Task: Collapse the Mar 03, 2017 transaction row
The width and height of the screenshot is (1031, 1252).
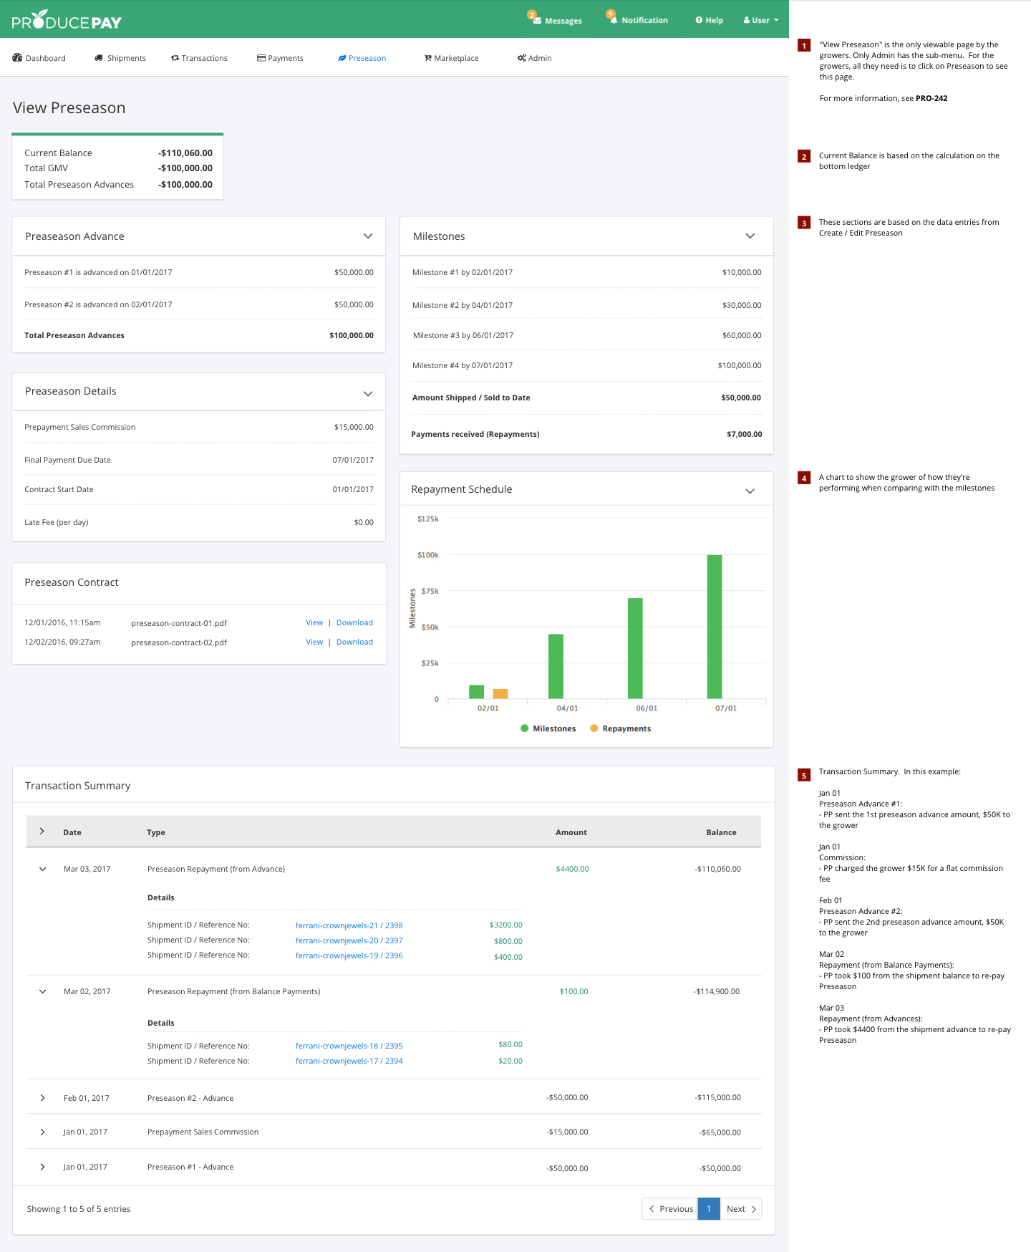Action: 43,869
